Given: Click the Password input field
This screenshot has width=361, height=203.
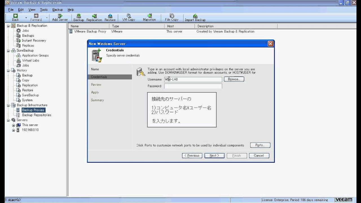Looking at the screenshot, I should 193,86.
